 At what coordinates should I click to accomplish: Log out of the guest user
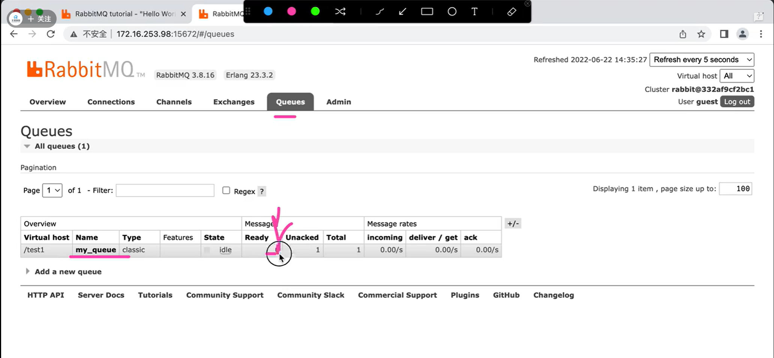(x=737, y=102)
